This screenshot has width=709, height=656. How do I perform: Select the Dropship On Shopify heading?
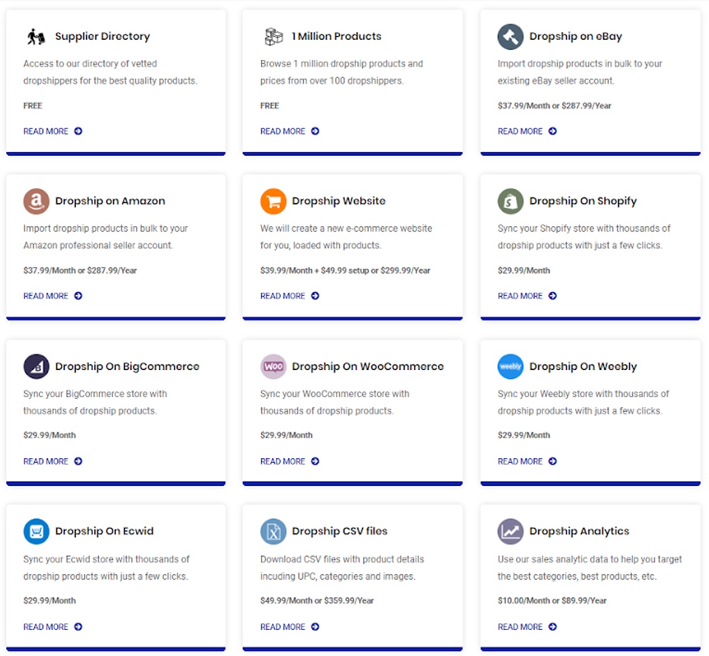click(x=583, y=201)
